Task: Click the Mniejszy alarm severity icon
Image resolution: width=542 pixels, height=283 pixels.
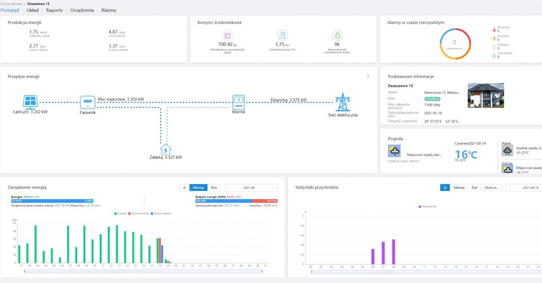Action: pyautogui.click(x=494, y=47)
